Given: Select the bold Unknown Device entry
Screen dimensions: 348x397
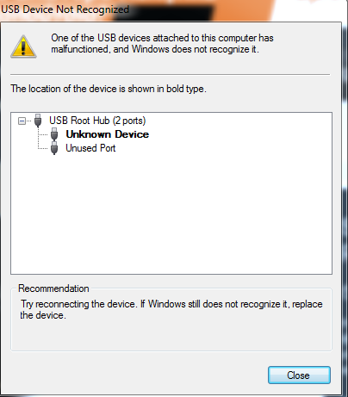Looking at the screenshot, I should [x=107, y=134].
